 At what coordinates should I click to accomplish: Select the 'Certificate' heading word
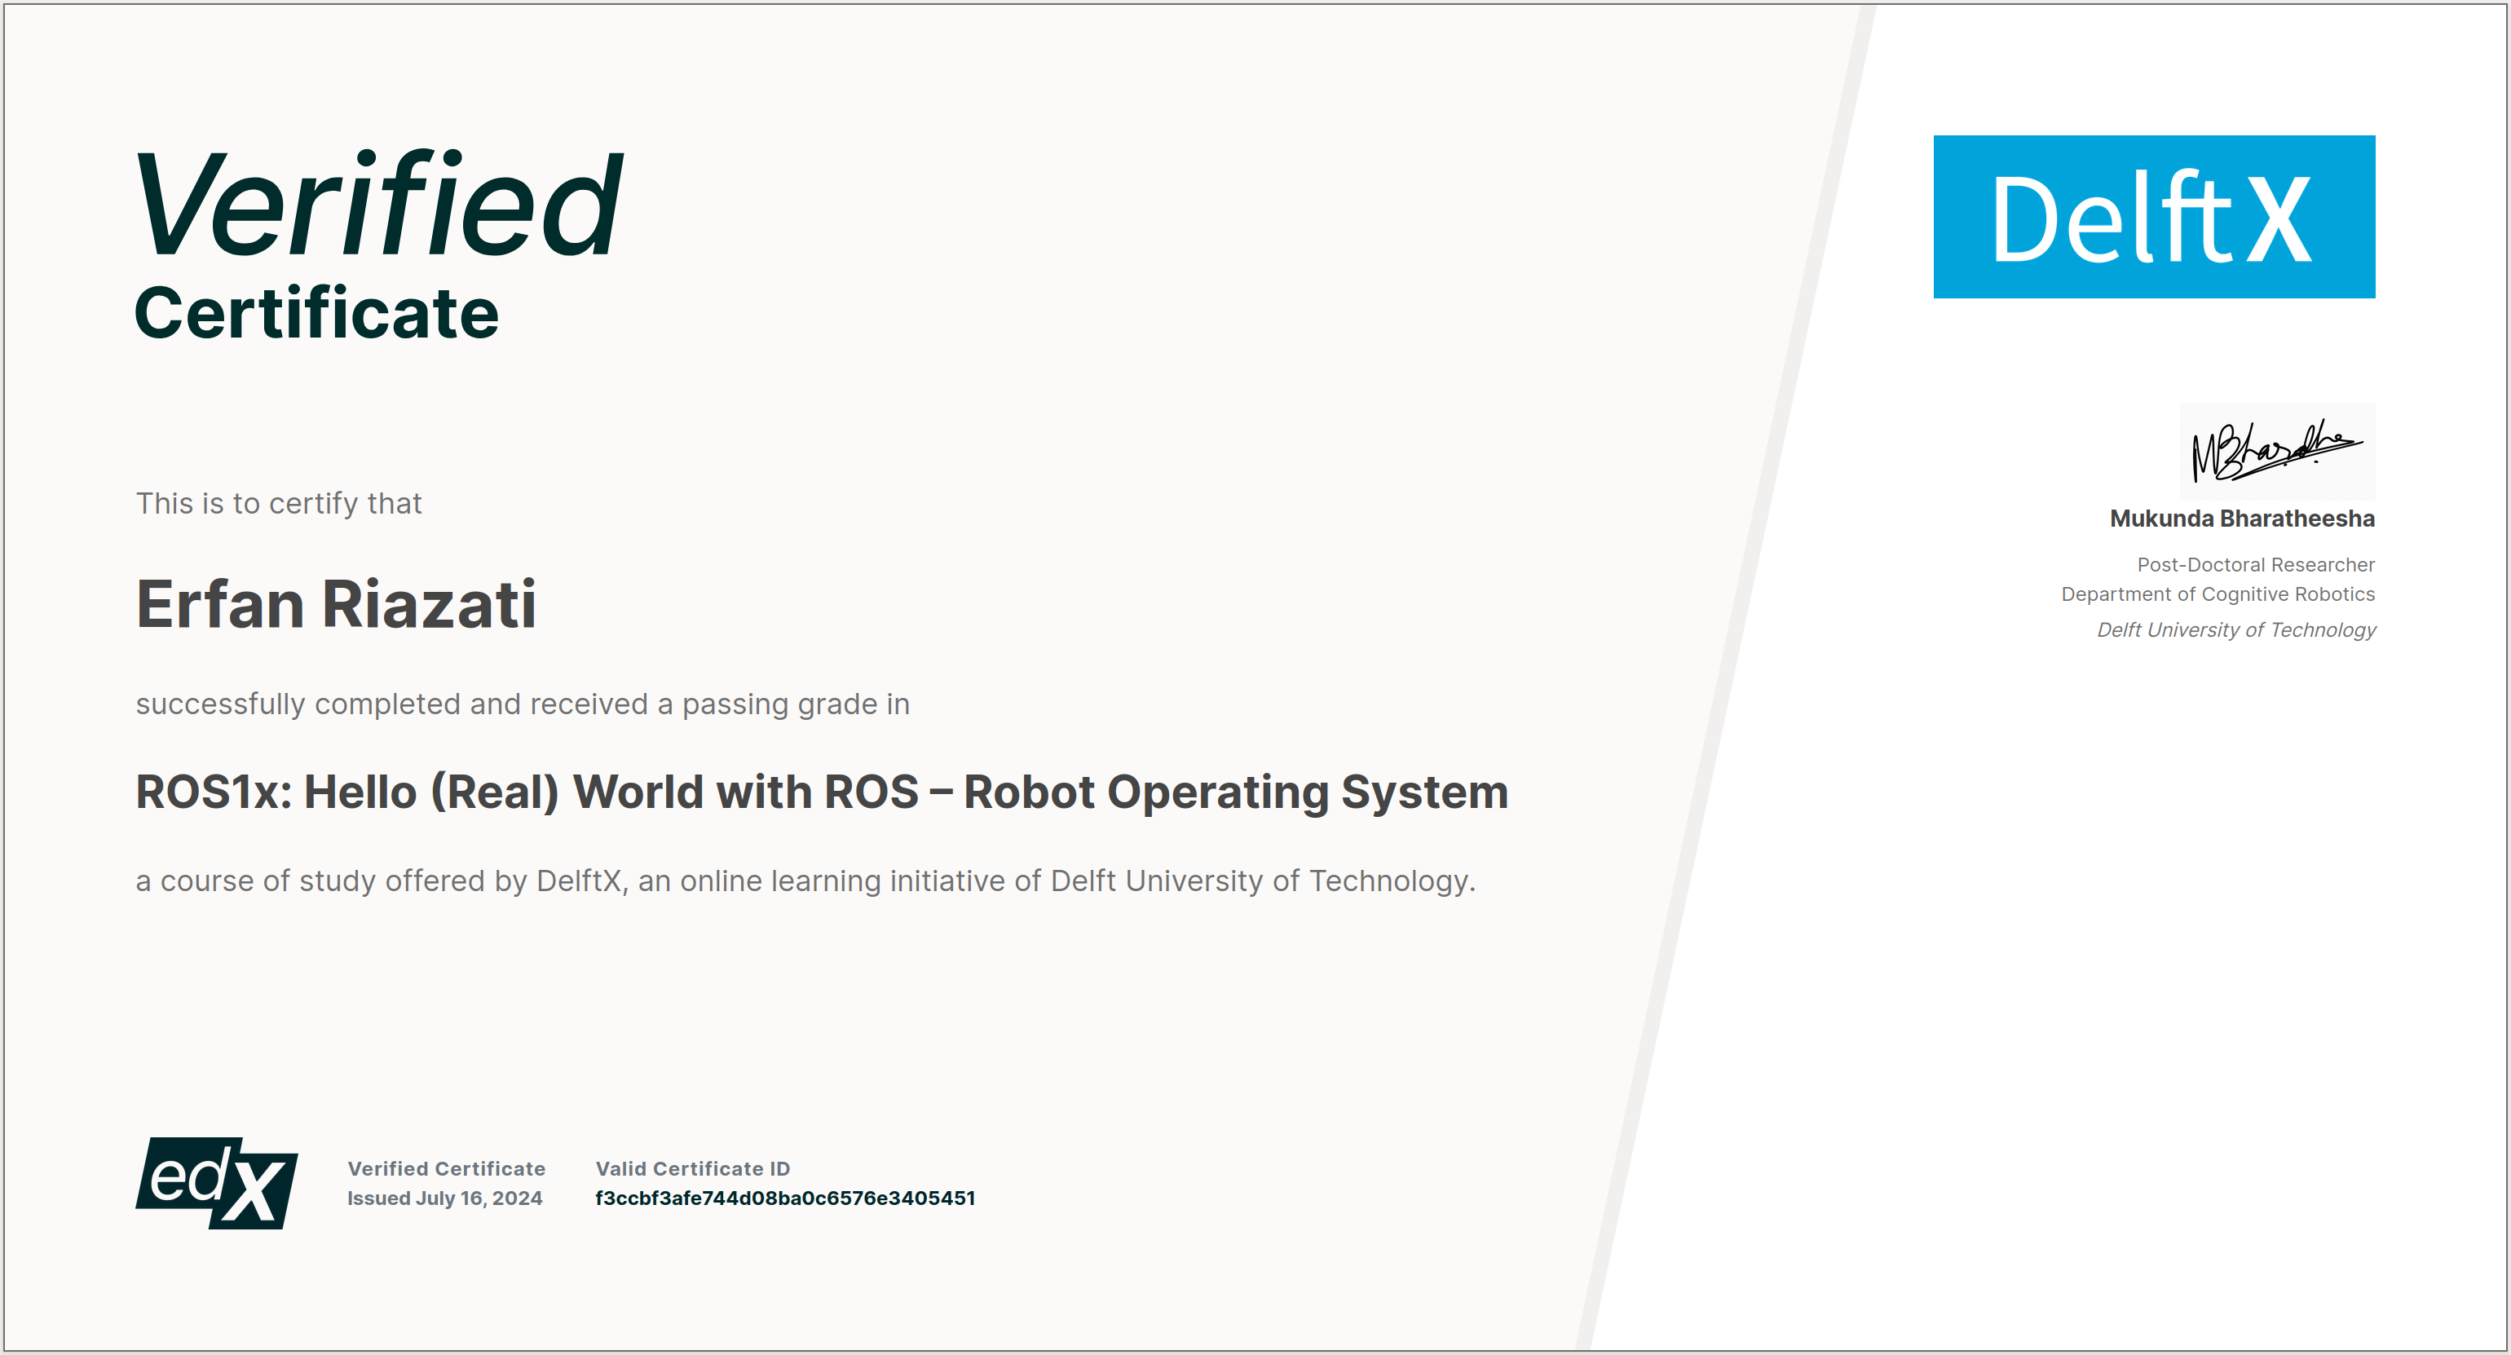coord(317,313)
